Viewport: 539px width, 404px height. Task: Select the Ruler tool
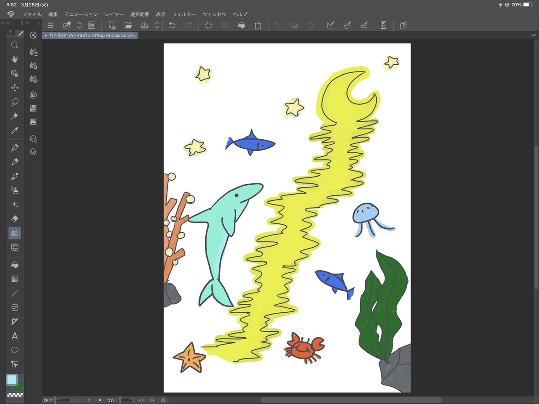pyautogui.click(x=15, y=322)
